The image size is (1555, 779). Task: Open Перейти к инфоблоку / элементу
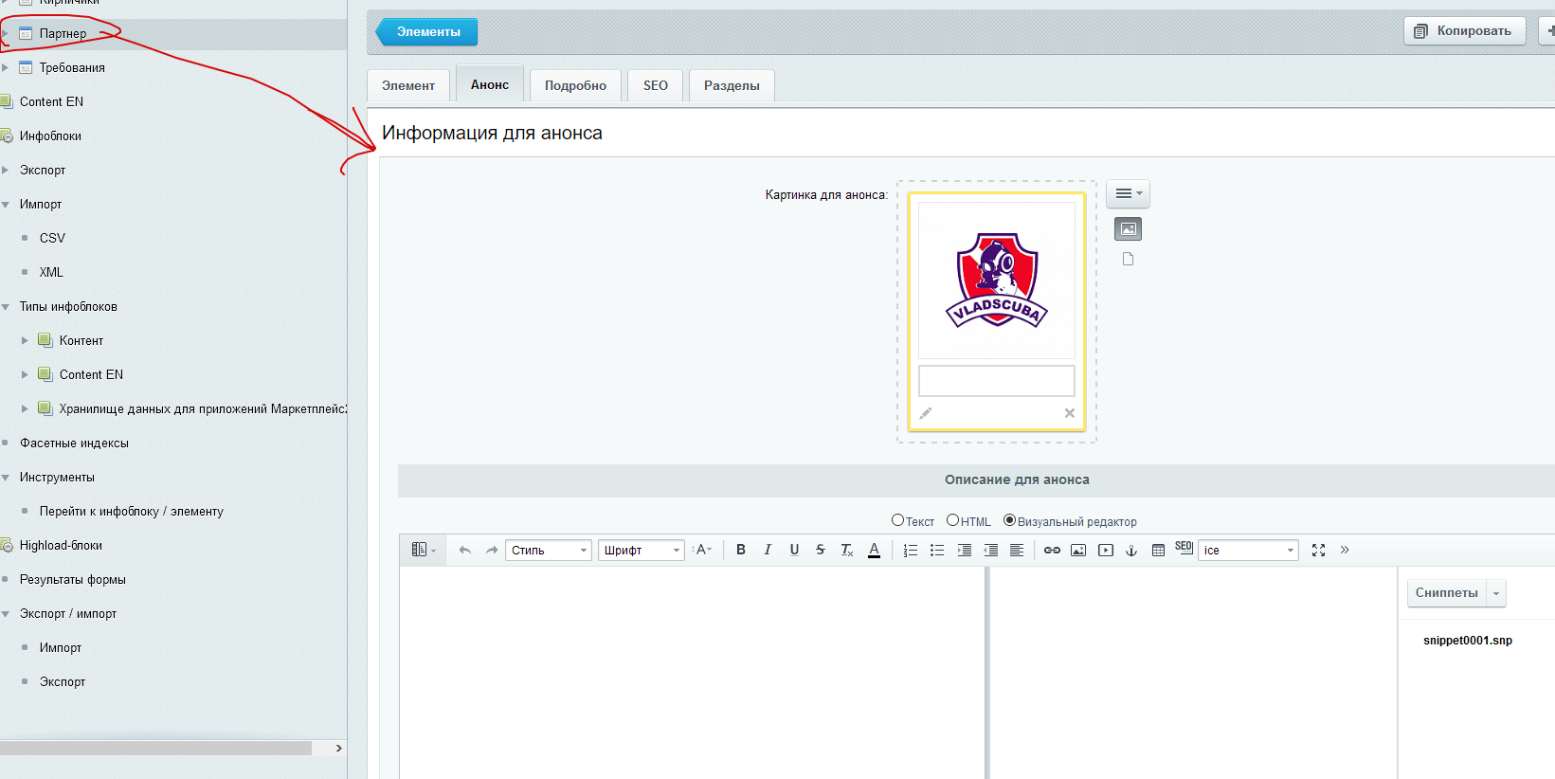(x=132, y=511)
